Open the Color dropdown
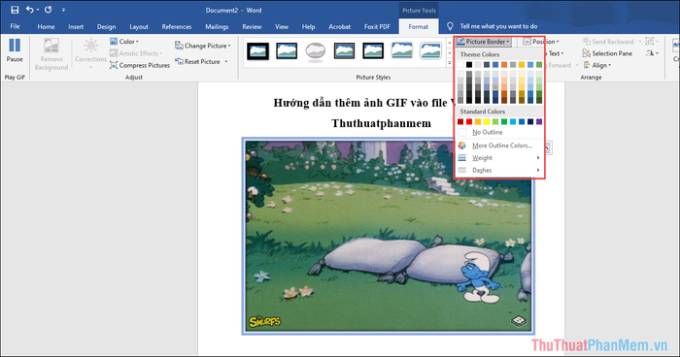The image size is (680, 357). click(124, 42)
